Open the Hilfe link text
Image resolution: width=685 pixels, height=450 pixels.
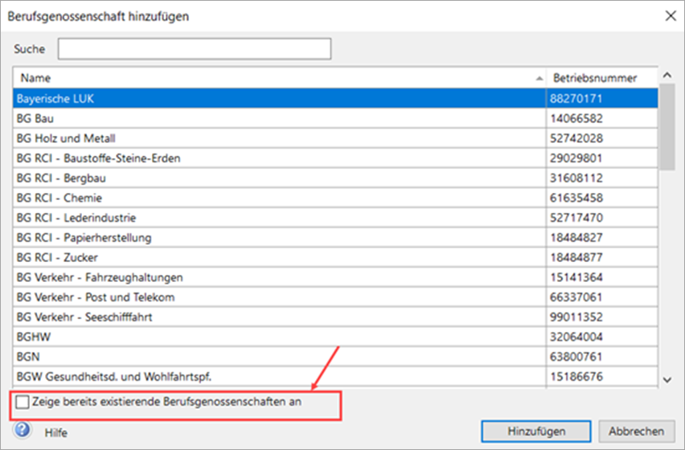coord(55,432)
